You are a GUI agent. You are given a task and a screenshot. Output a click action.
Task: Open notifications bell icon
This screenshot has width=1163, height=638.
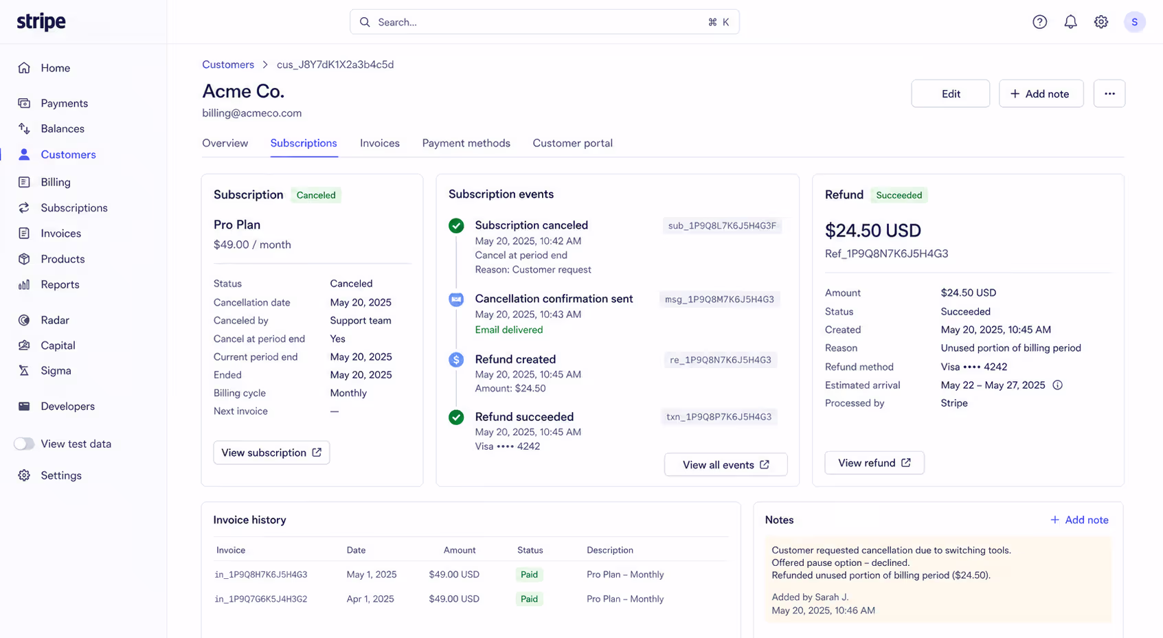1070,22
